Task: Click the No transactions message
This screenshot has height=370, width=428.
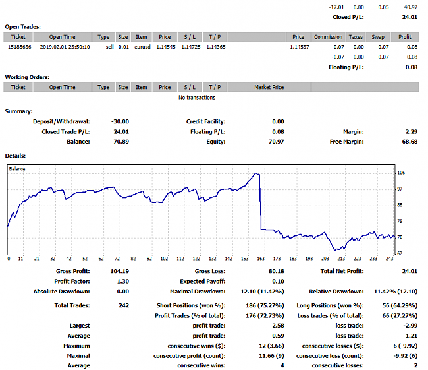Action: (x=197, y=98)
